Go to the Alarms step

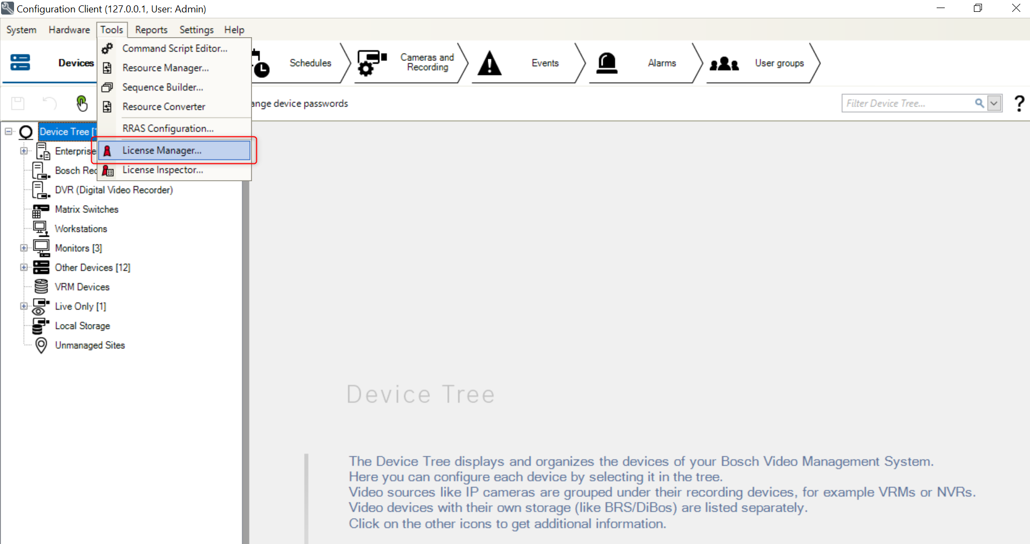[x=645, y=63]
